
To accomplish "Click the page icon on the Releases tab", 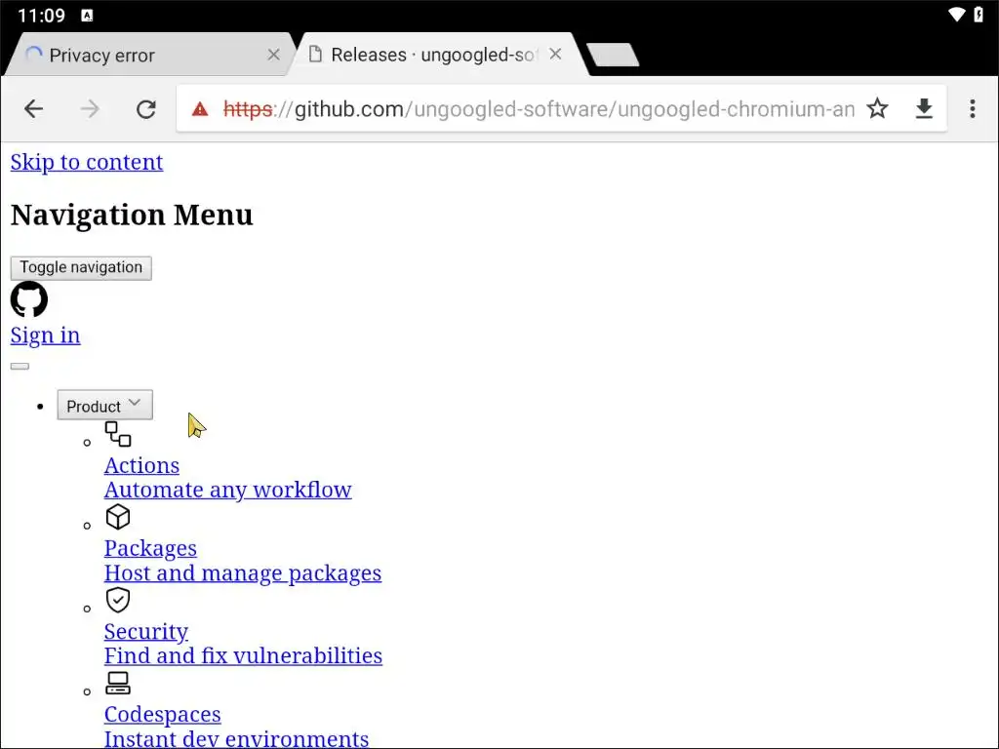I will pos(315,55).
